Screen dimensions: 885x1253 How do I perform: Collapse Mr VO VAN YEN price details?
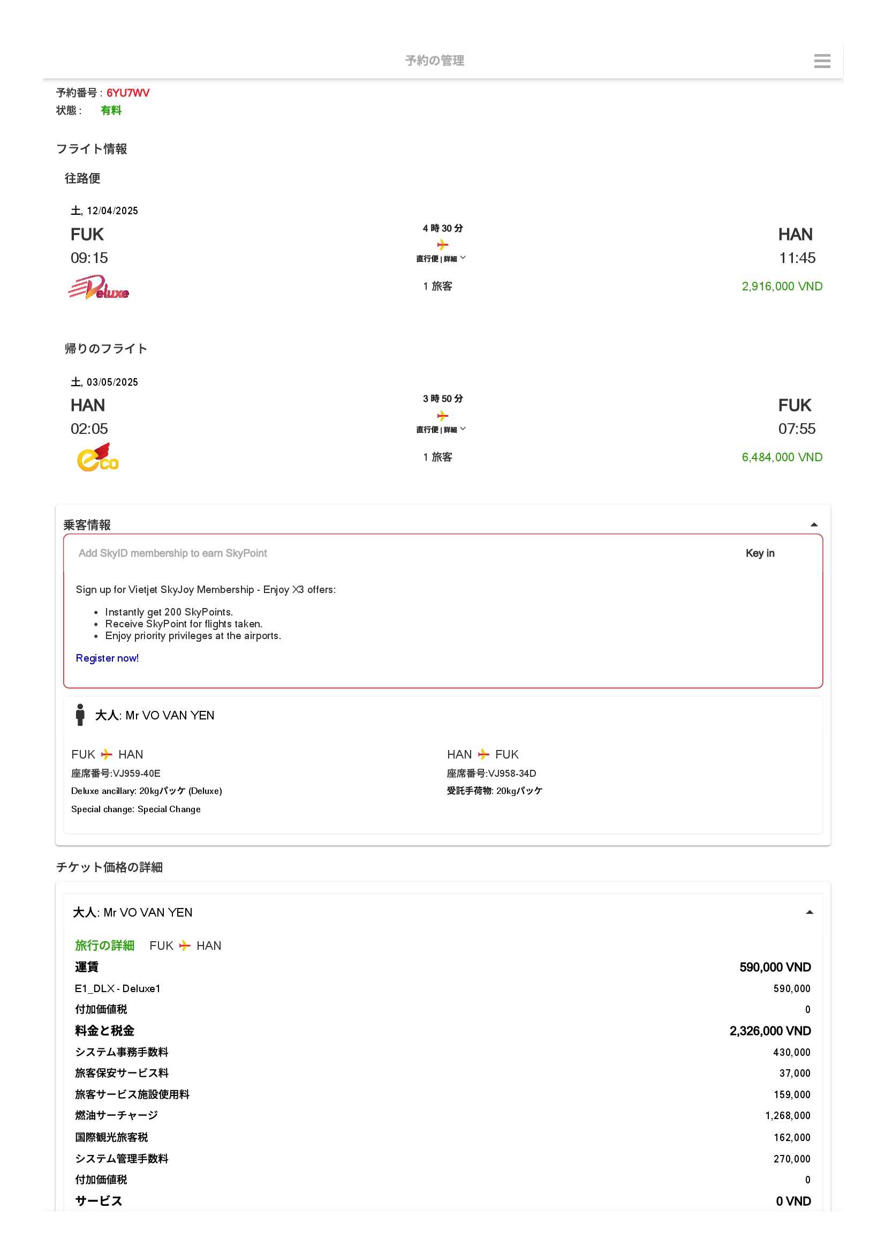coord(809,912)
